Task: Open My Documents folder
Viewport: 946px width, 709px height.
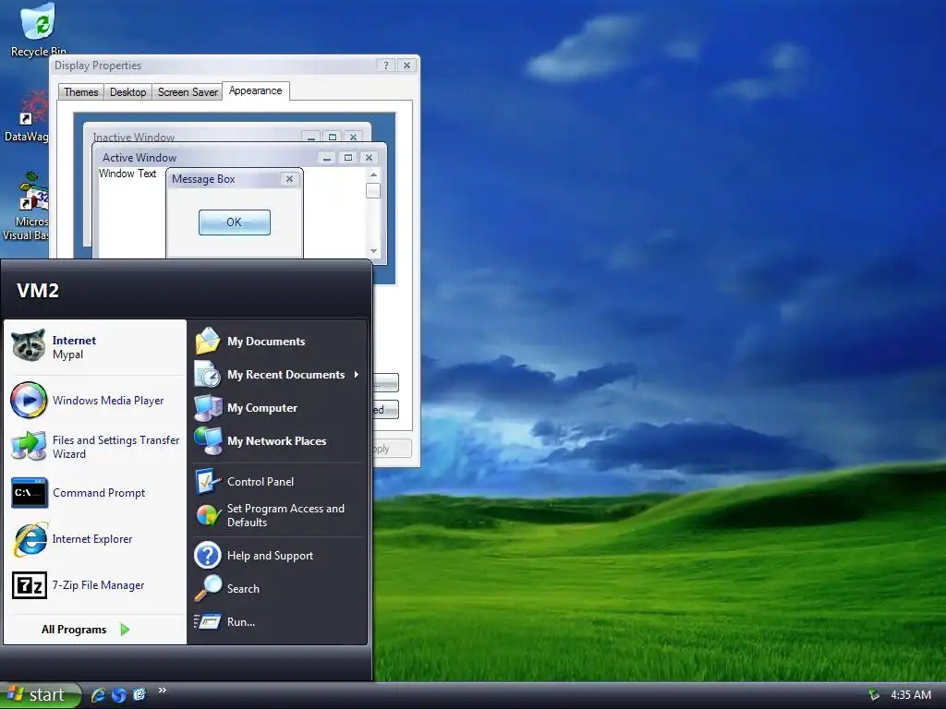Action: pyautogui.click(x=277, y=342)
